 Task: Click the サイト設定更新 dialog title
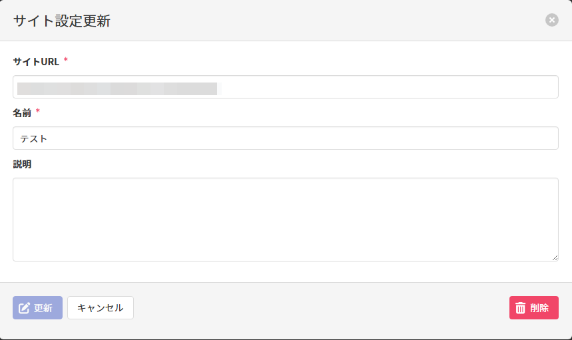62,21
